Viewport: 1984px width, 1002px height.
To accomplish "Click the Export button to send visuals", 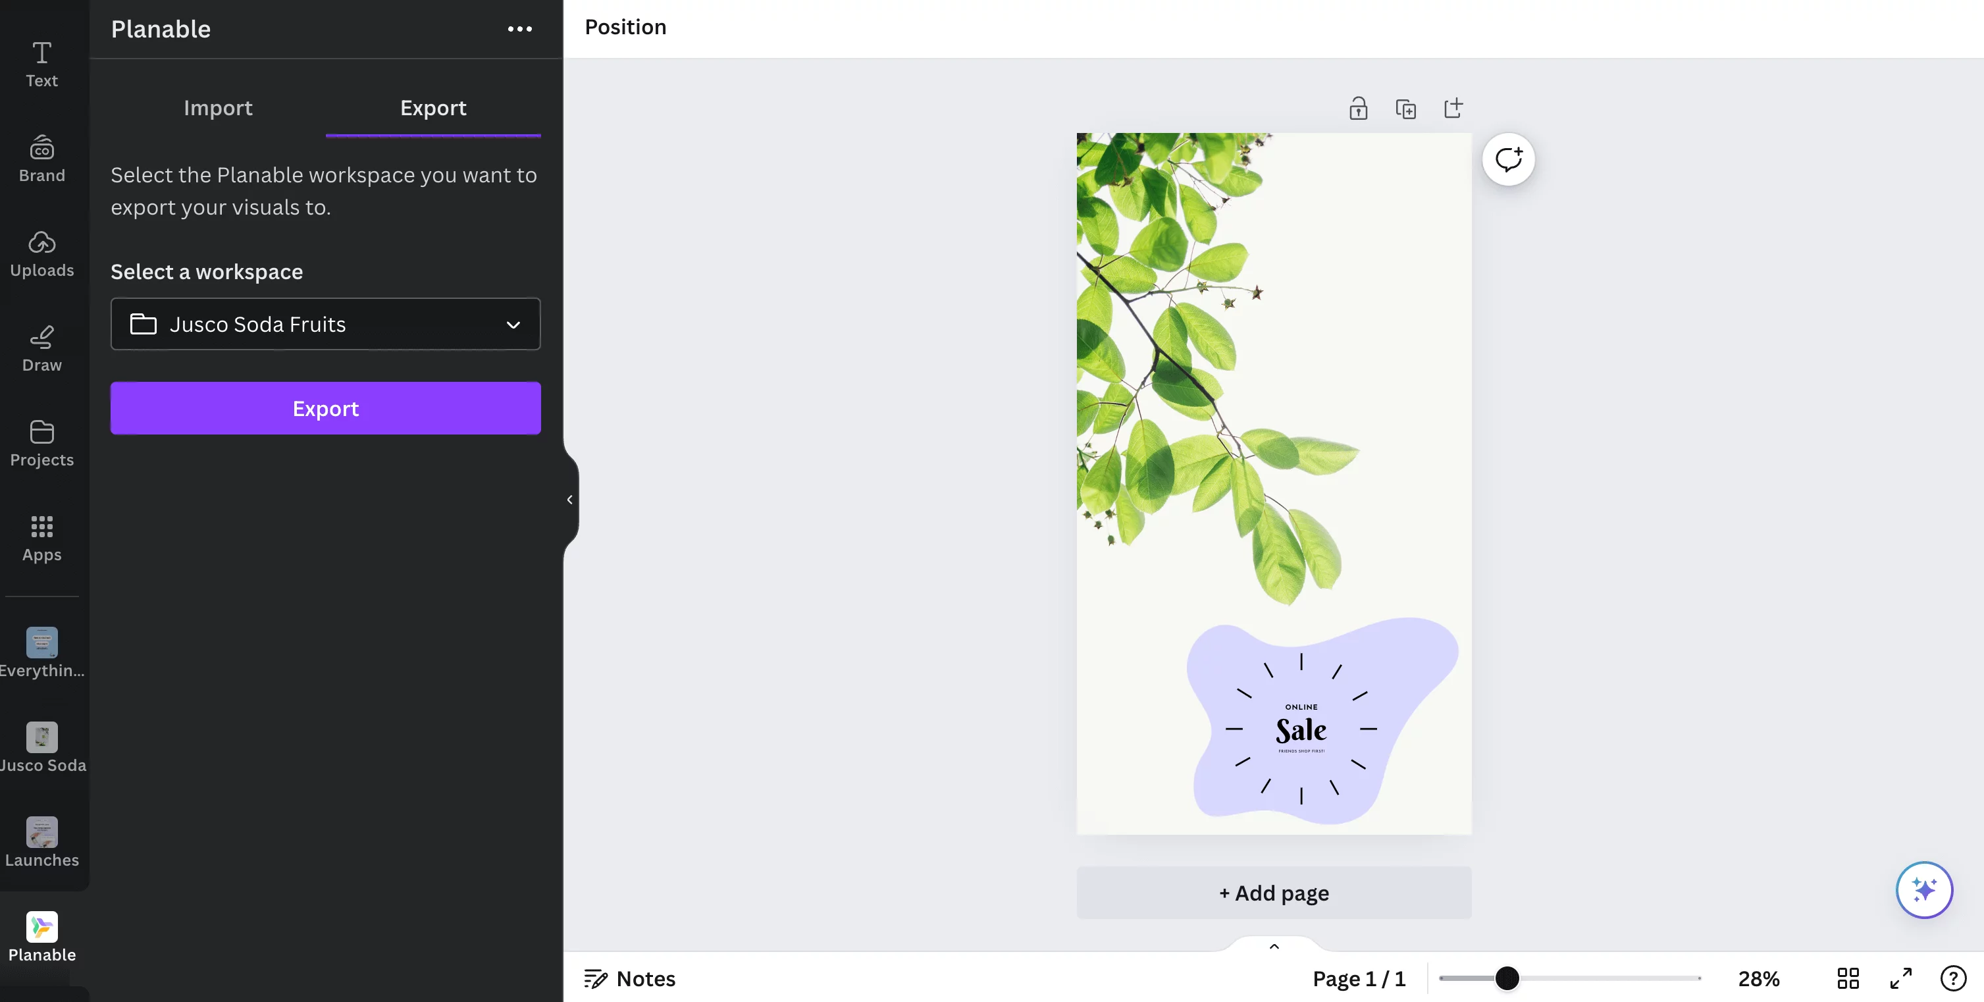I will [326, 408].
